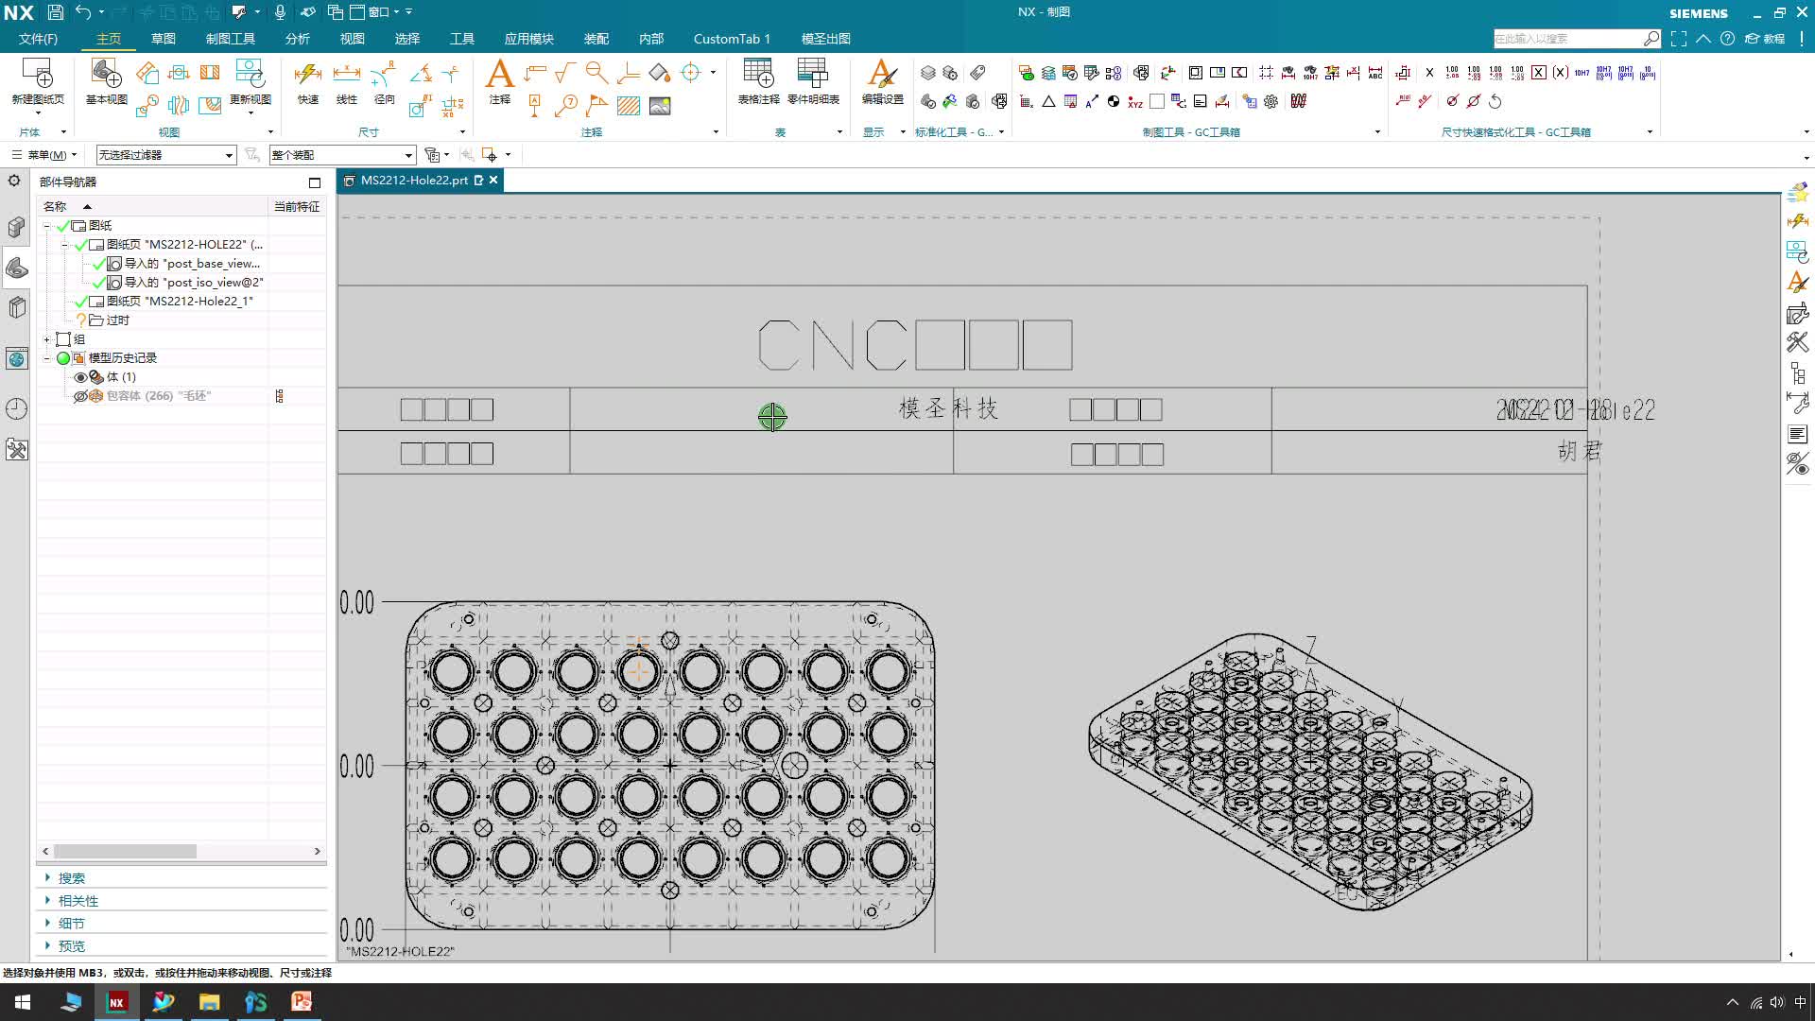
Task: Click the 菜单(M) menu button
Action: point(43,155)
